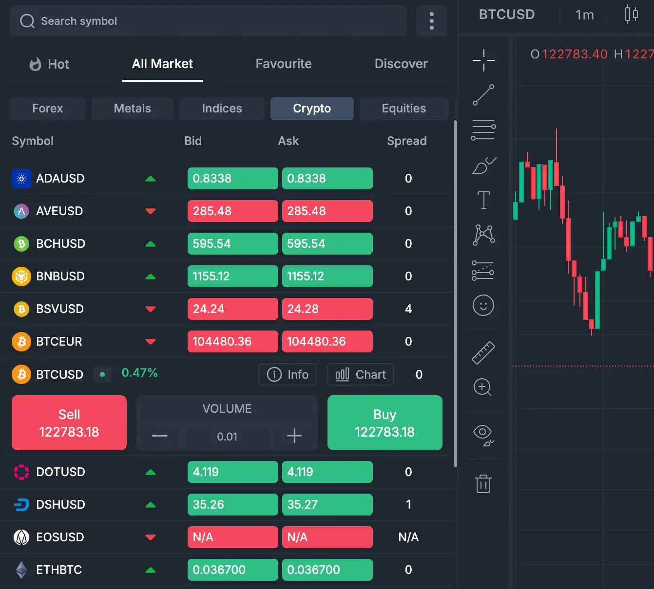Image resolution: width=654 pixels, height=589 pixels.
Task: Open the 1m timeframe selector
Action: pyautogui.click(x=584, y=15)
